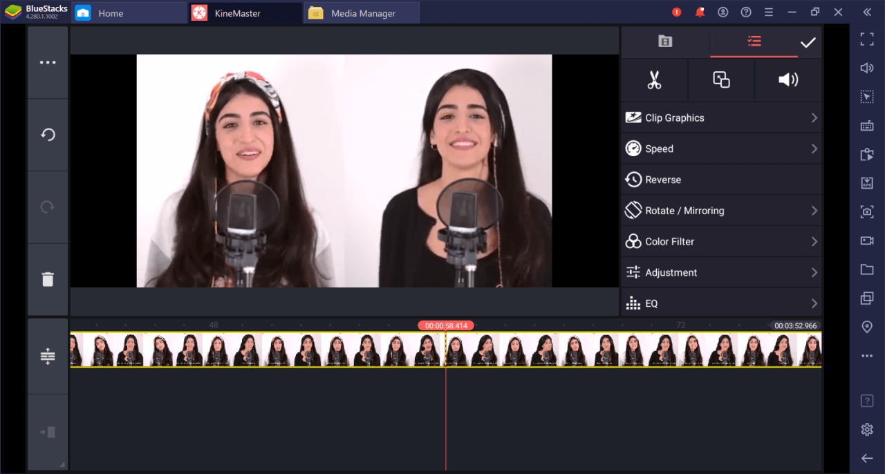
Task: Switch to the Media Manager tab
Action: 362,13
